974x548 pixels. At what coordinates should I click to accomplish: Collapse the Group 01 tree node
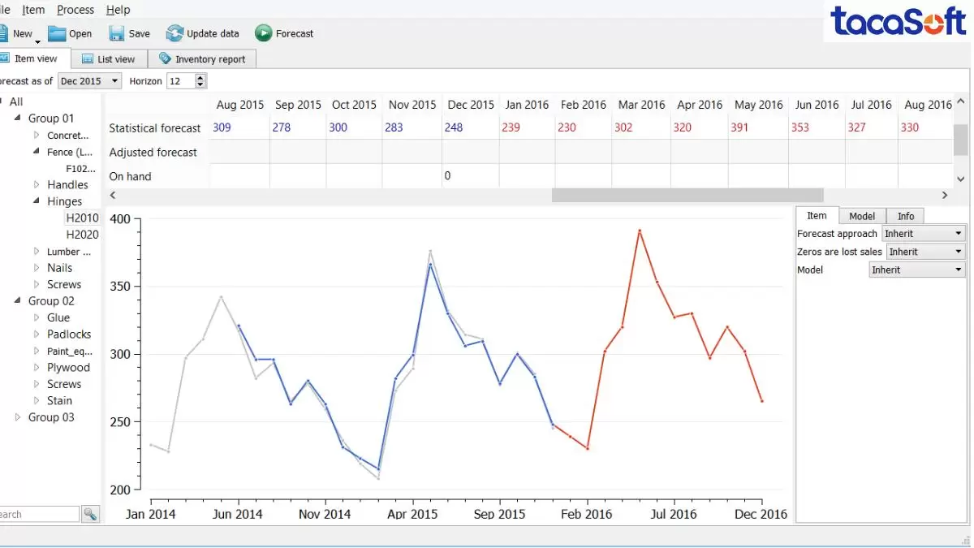click(19, 119)
